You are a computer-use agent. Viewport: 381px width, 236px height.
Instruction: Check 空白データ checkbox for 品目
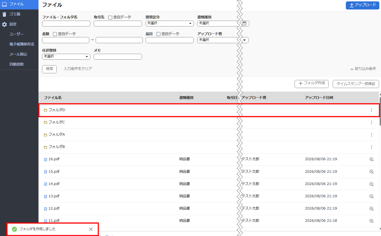coord(158,34)
